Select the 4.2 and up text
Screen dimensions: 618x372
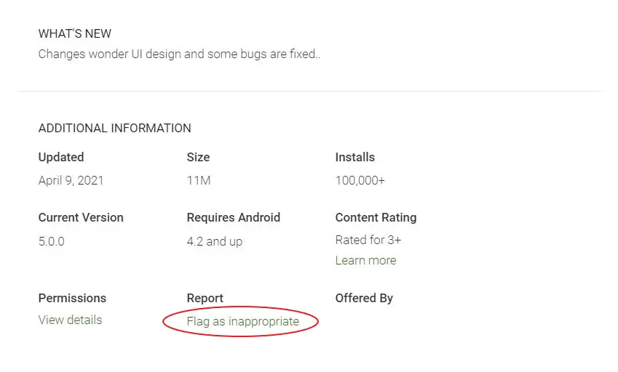click(215, 241)
